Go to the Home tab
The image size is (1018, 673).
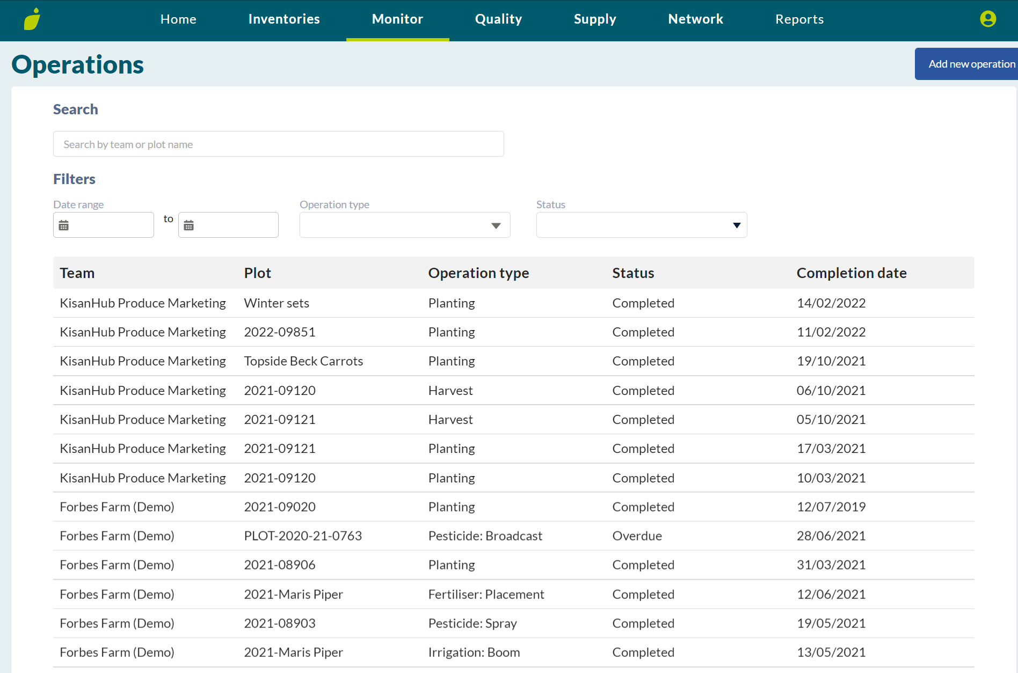click(x=178, y=19)
